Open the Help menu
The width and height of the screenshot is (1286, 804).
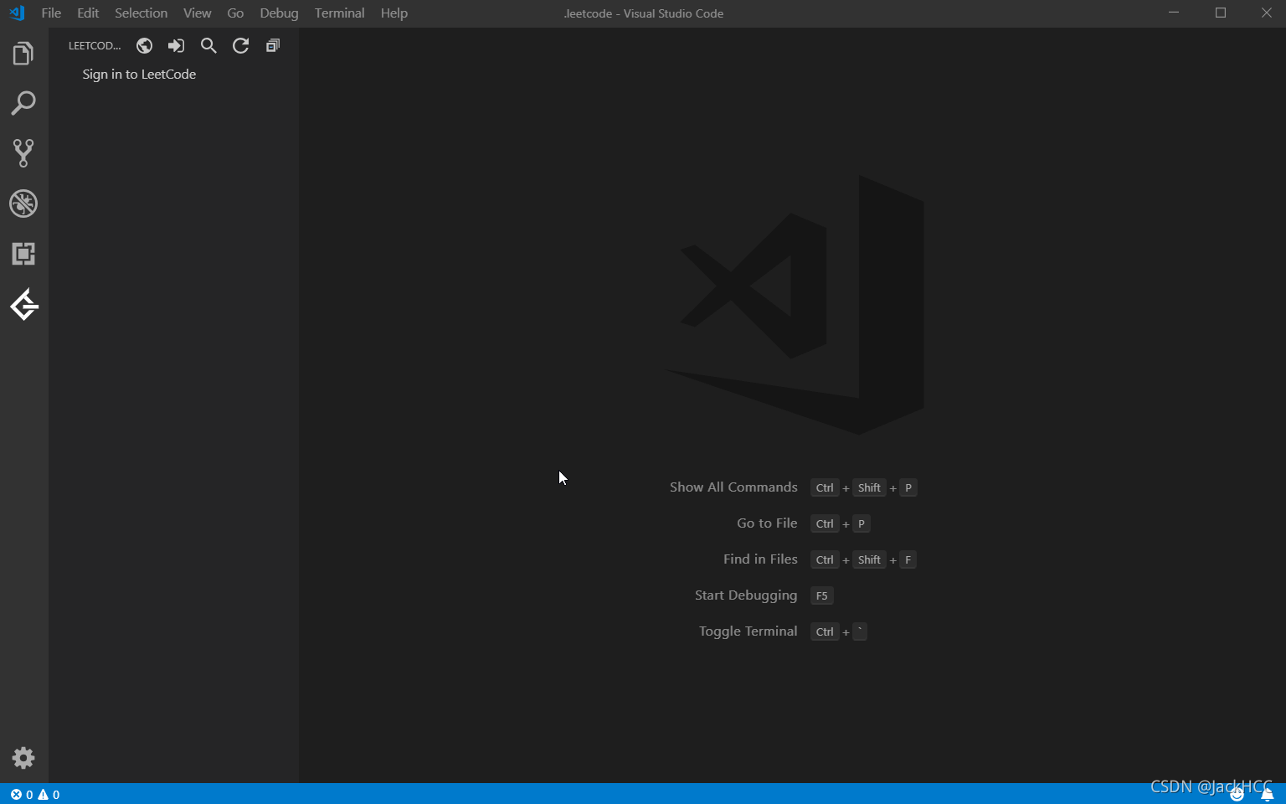(394, 13)
